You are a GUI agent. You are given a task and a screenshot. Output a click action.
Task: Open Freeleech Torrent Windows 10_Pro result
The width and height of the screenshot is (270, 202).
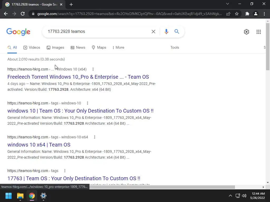coord(78,77)
